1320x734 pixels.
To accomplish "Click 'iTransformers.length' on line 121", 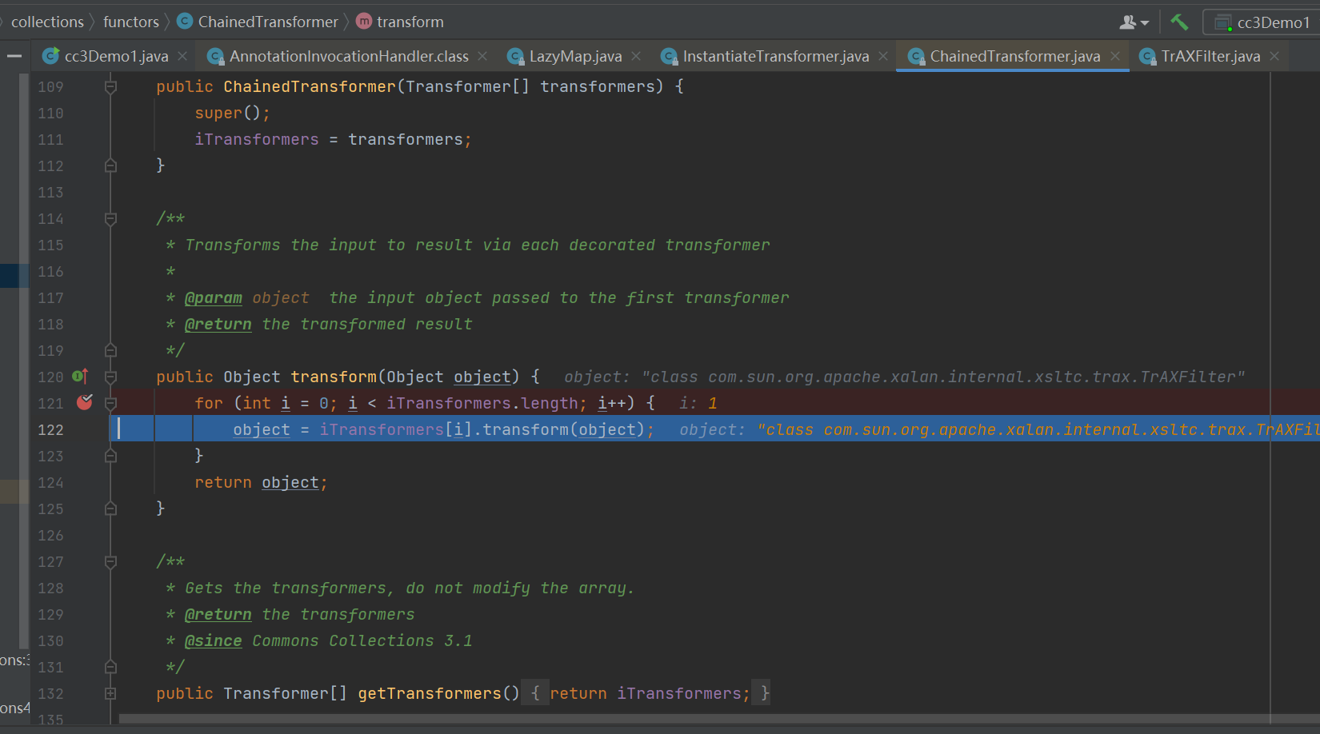I will click(x=483, y=403).
